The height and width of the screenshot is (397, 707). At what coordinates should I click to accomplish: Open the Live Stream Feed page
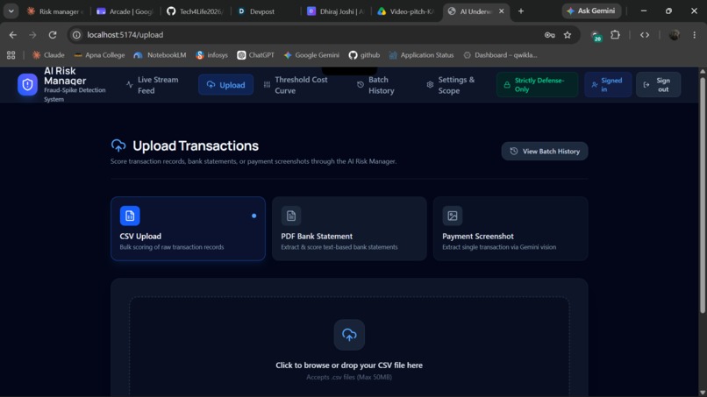click(x=154, y=85)
